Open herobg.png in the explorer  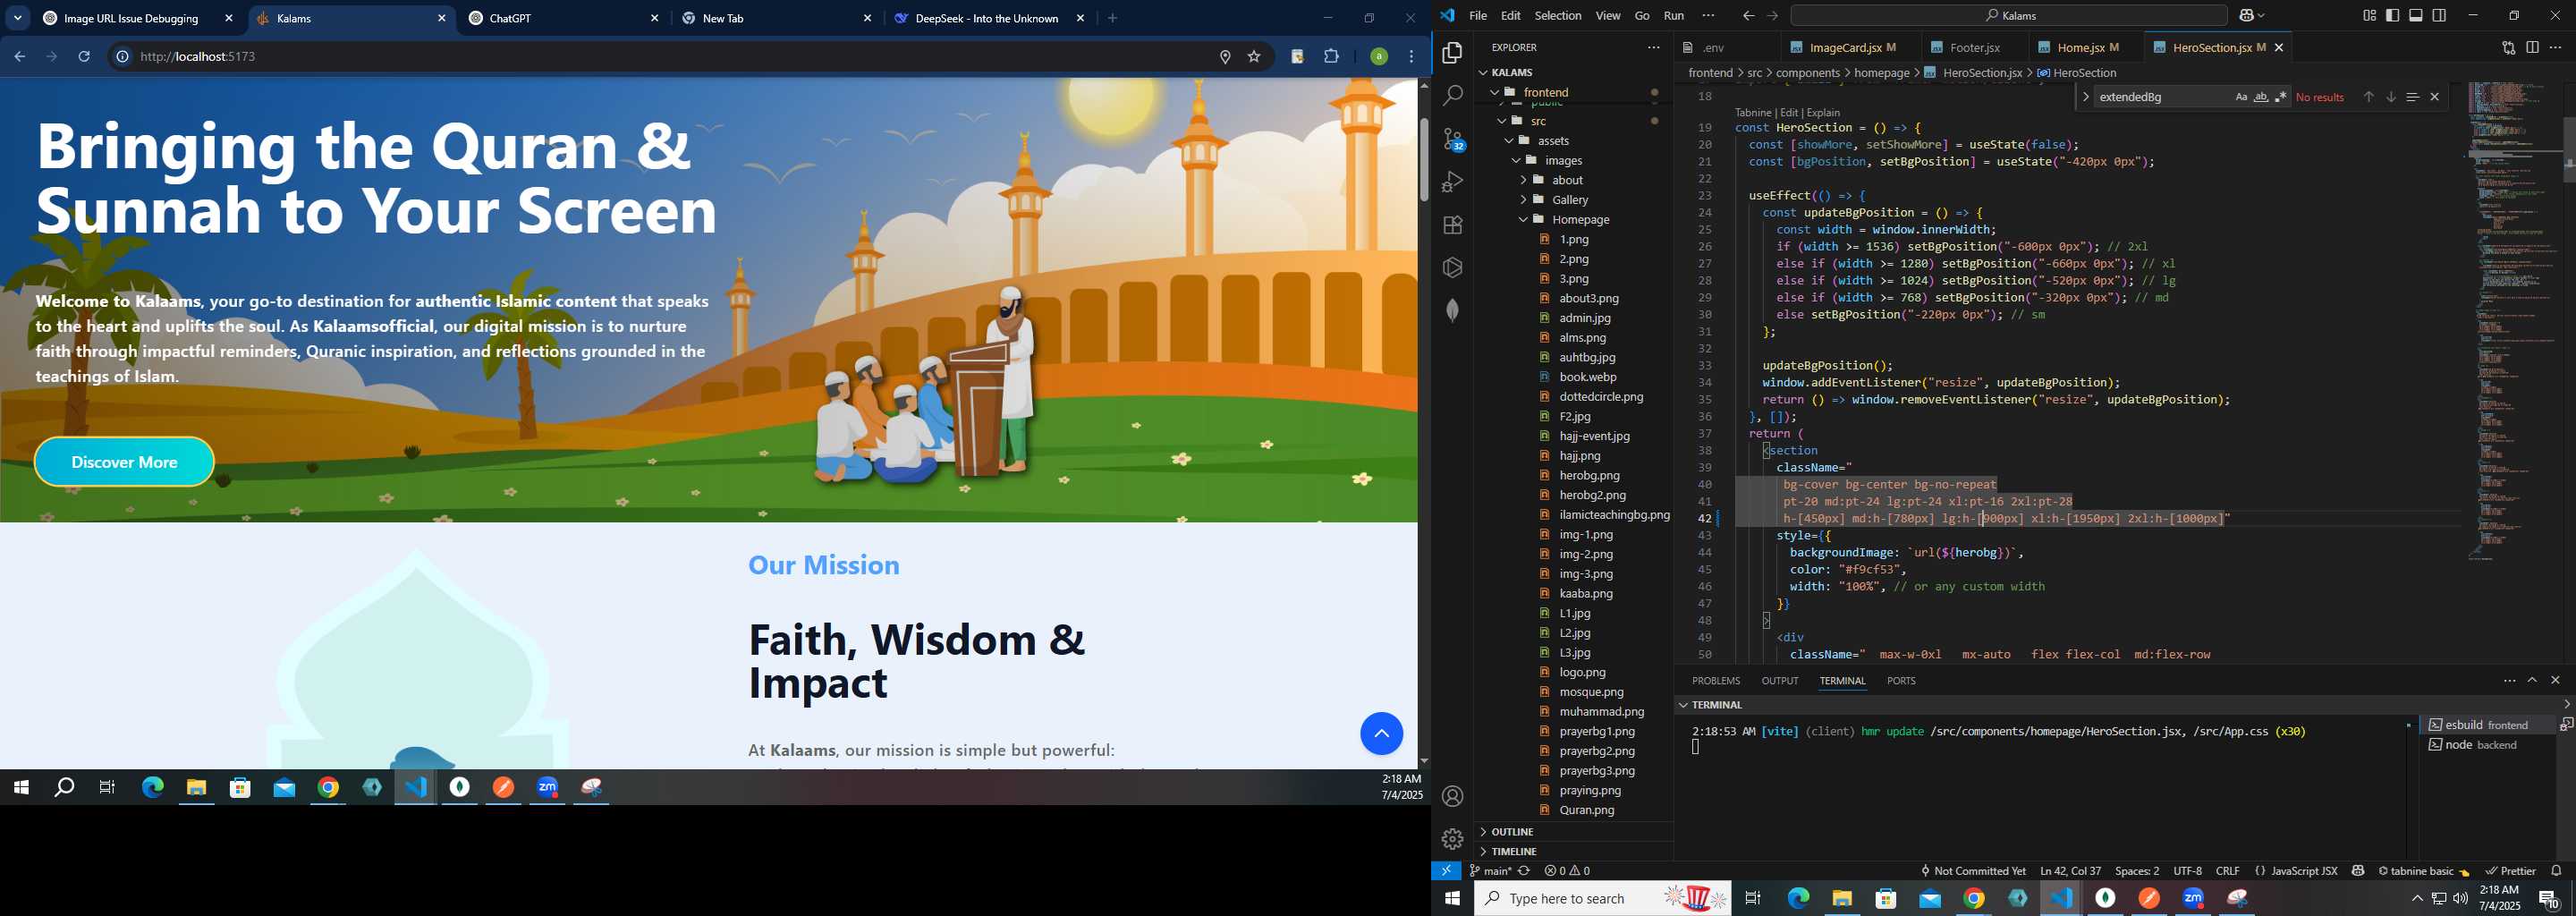click(x=1589, y=476)
